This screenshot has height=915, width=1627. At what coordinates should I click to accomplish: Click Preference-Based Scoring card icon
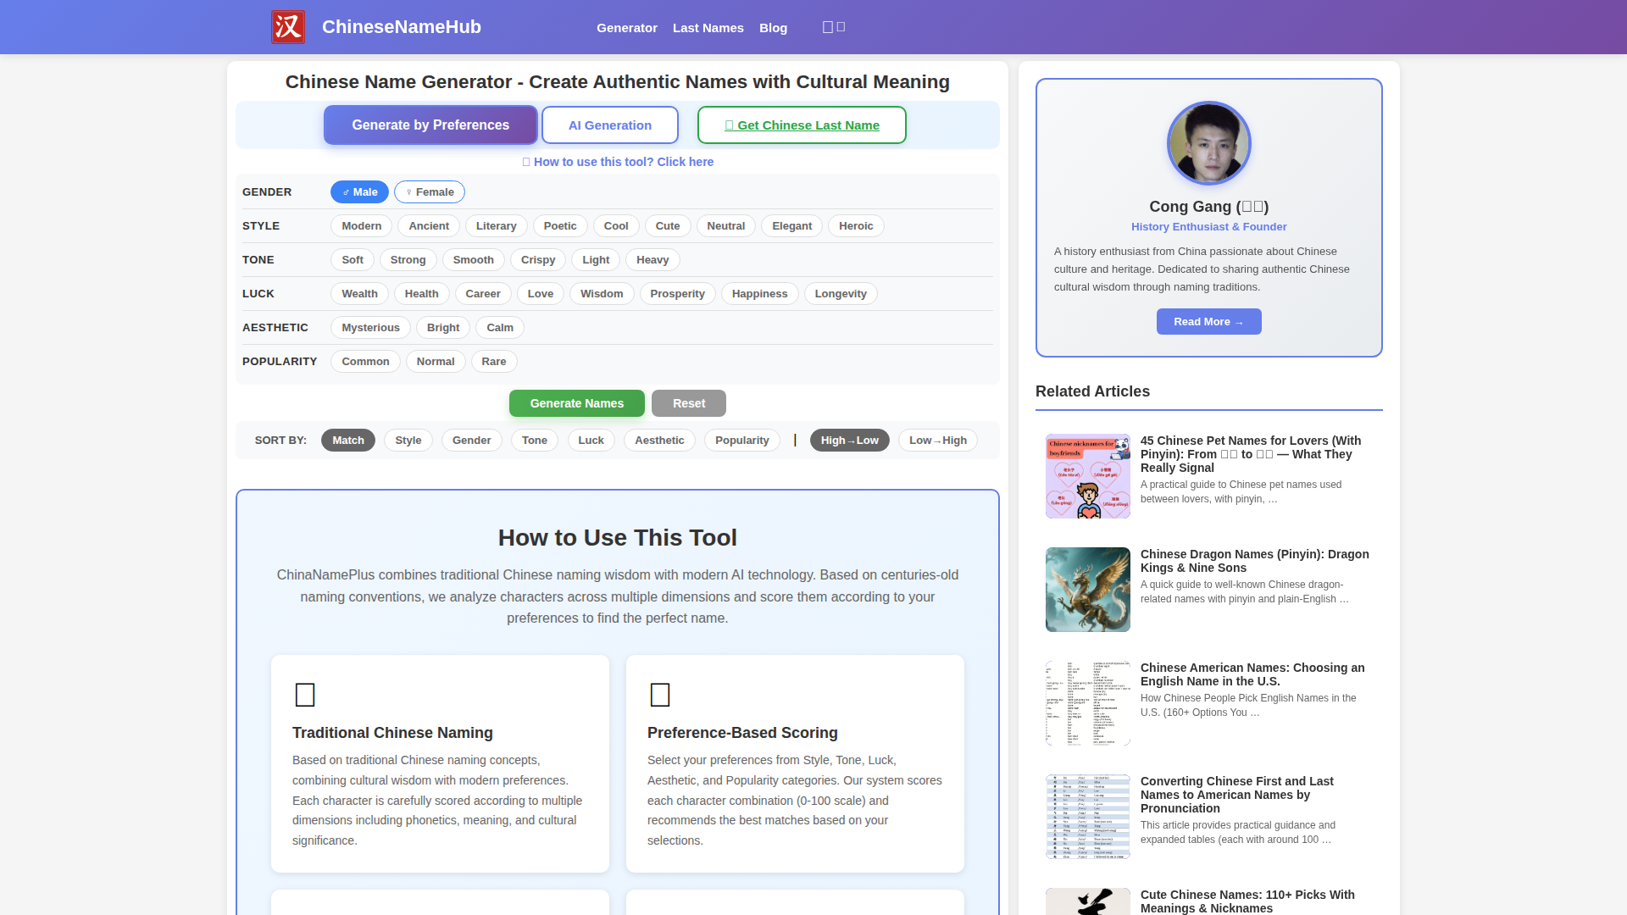click(660, 695)
